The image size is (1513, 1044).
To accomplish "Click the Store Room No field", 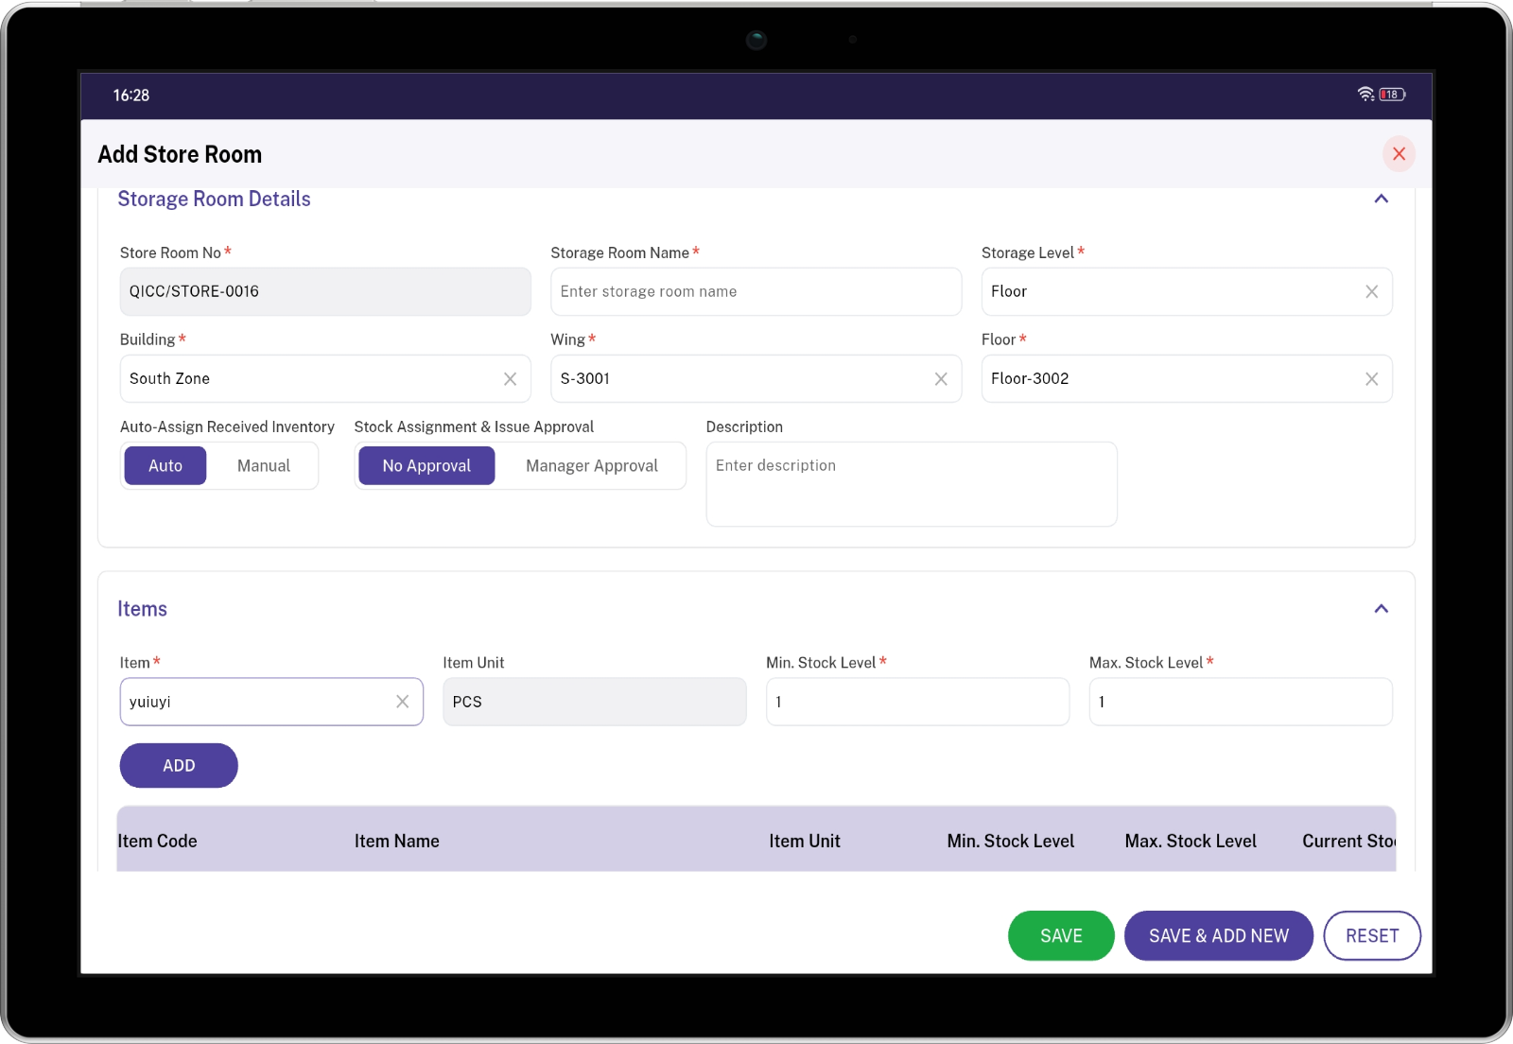I will [x=325, y=292].
